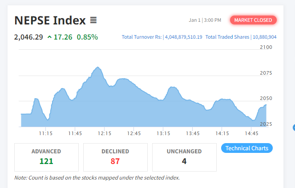Click the blue circle at right edge
This screenshot has height=188, width=295.
[294, 128]
